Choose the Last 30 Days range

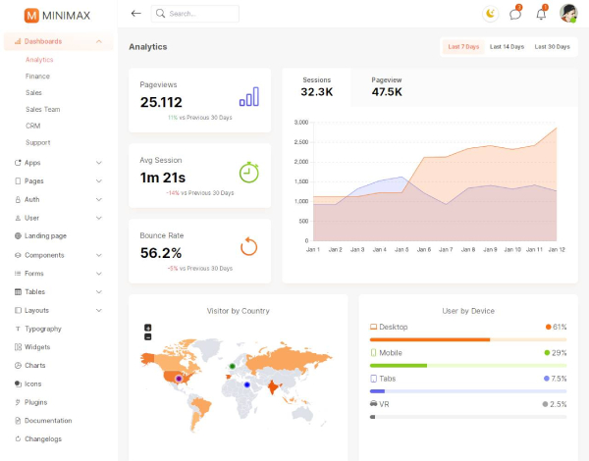[552, 47]
